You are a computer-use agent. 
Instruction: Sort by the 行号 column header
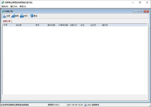coord(6,25)
